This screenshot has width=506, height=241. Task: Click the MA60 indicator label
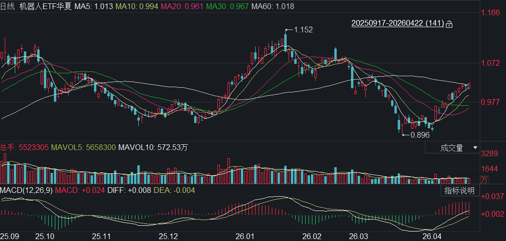pos(273,6)
